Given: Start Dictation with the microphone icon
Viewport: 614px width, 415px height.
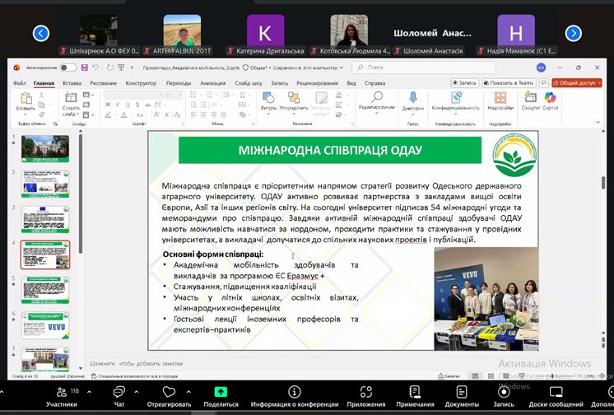Looking at the screenshot, I should click(x=413, y=99).
